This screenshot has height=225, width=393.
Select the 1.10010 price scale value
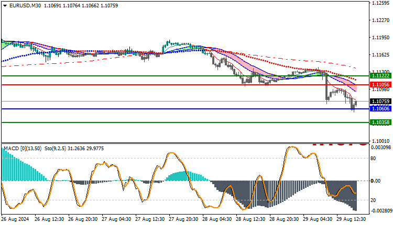[381, 141]
